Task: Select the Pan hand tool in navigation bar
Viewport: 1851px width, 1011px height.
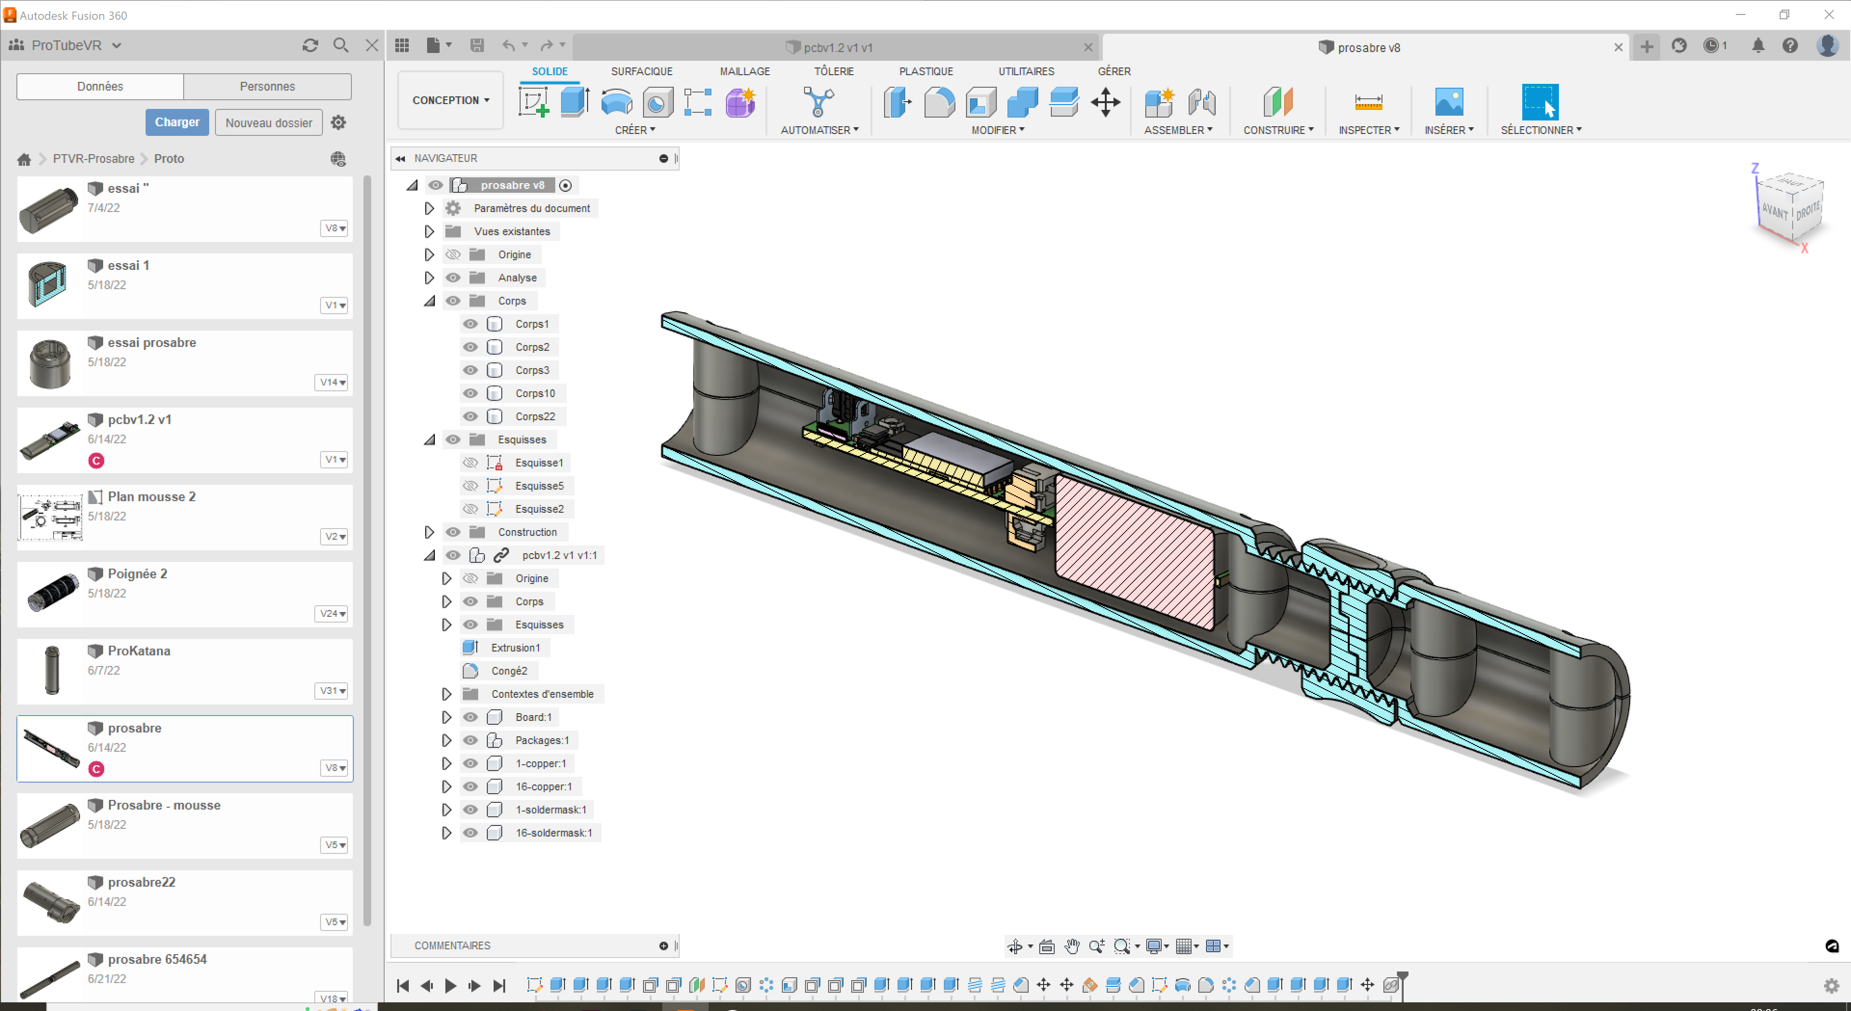Action: [1072, 946]
